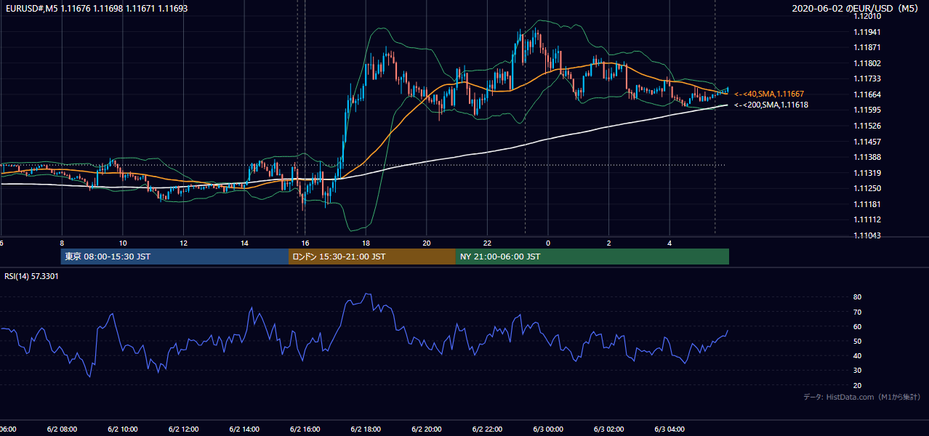Click price level 1.11112 on axis

868,219
